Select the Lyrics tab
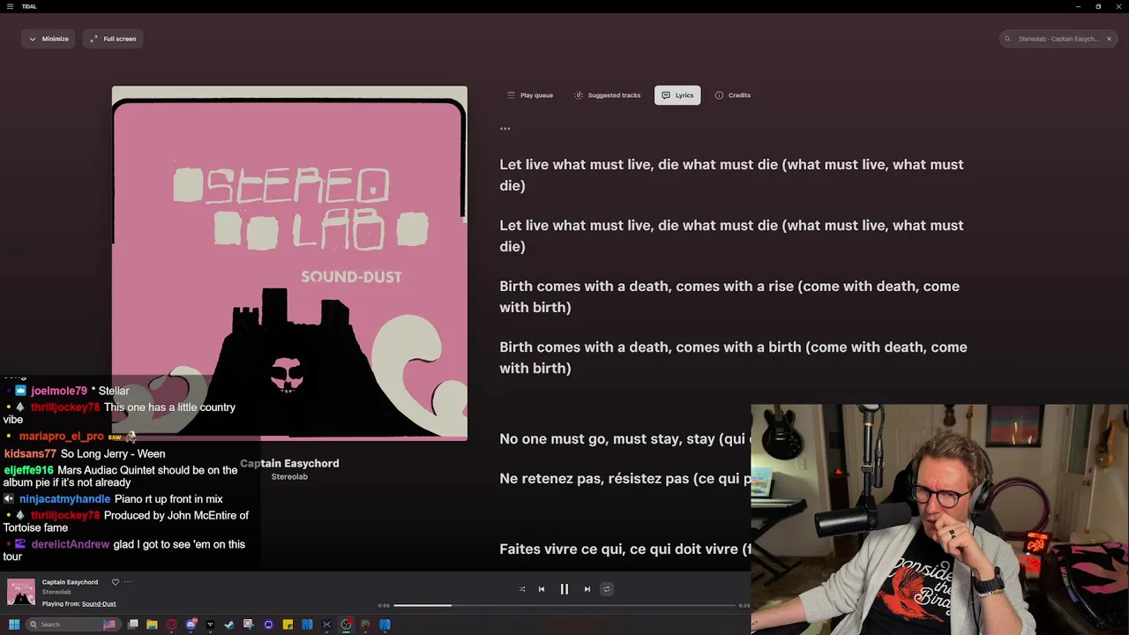This screenshot has height=635, width=1129. click(677, 95)
